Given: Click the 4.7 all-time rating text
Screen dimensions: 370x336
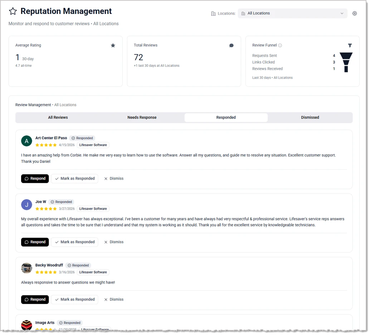Looking at the screenshot, I should [x=24, y=66].
